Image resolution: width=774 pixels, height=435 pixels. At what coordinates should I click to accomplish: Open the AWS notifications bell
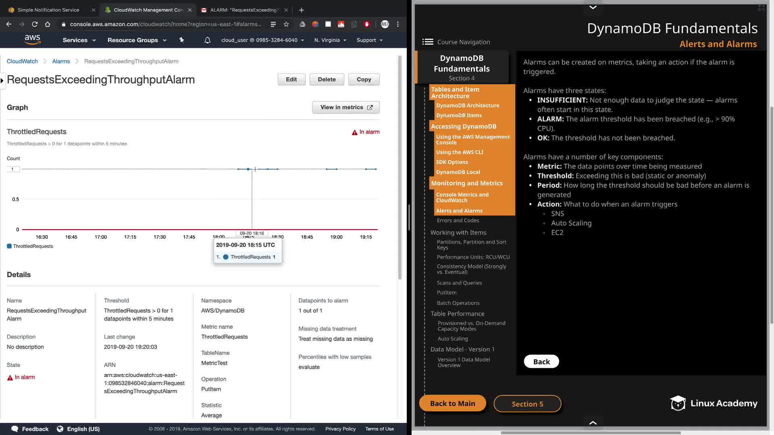point(207,40)
